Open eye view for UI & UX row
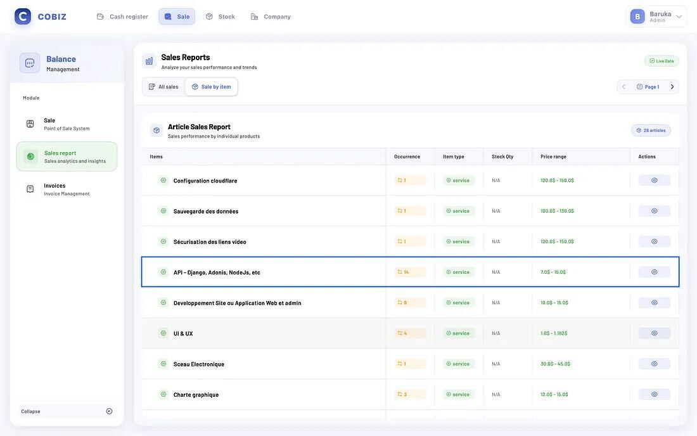 point(654,333)
